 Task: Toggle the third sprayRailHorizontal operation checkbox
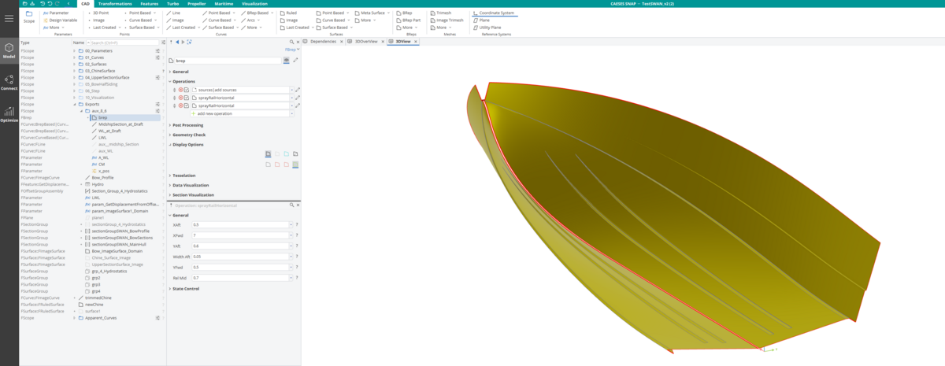(187, 105)
